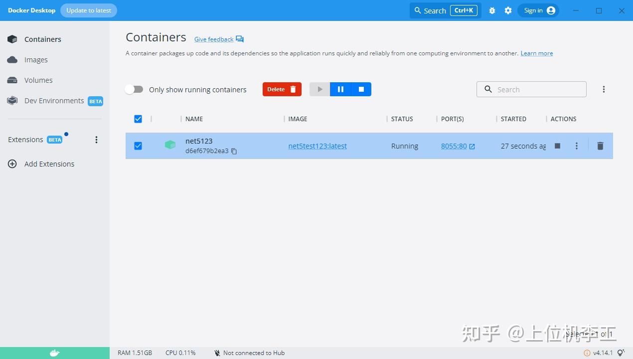Select Add Extensions
Screen dimensions: 633x359
49,164
